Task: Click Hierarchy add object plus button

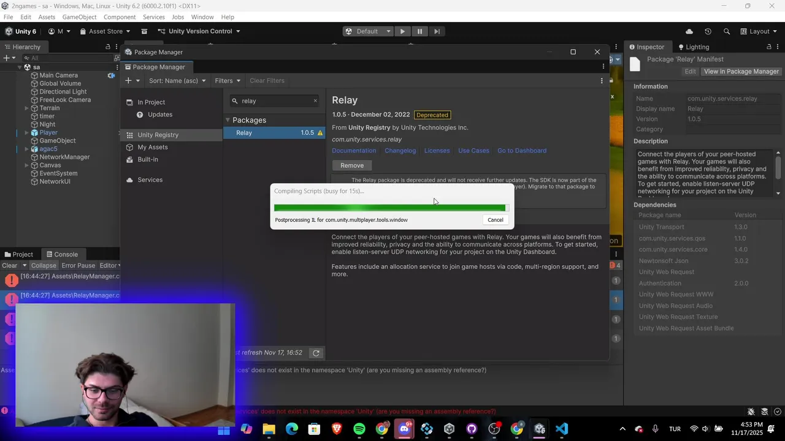Action: click(x=6, y=58)
